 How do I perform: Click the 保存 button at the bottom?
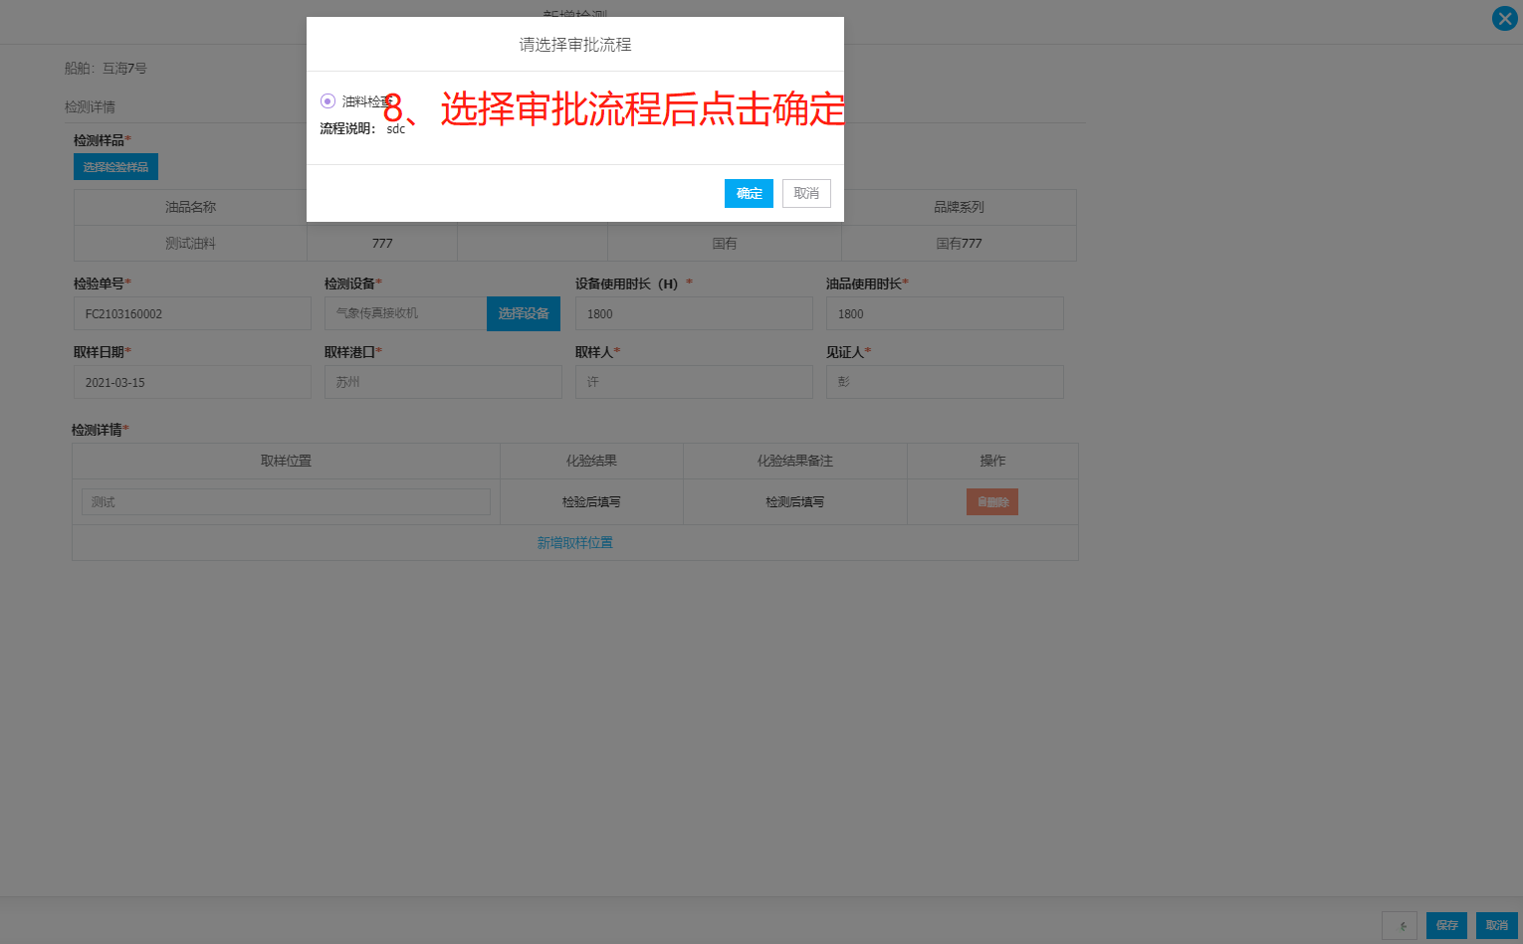[x=1446, y=925]
